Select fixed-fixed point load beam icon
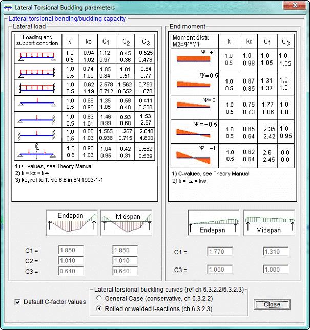310x330 pixels. 37,135
